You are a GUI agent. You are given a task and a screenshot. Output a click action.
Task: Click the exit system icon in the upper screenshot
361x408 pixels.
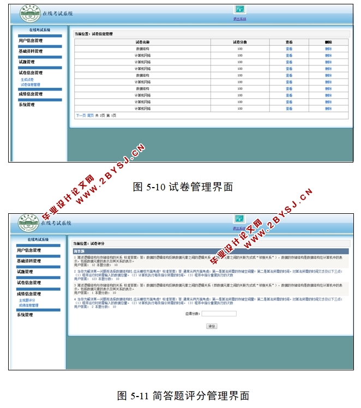coord(239,10)
